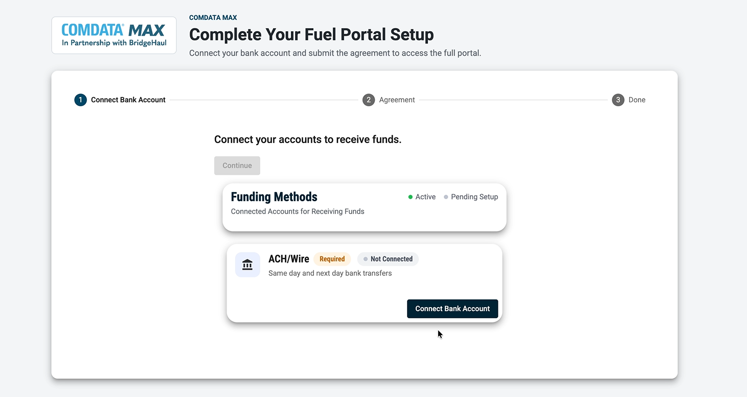Click the ACH/Wire title
Viewport: 747px width, 397px height.
[289, 259]
